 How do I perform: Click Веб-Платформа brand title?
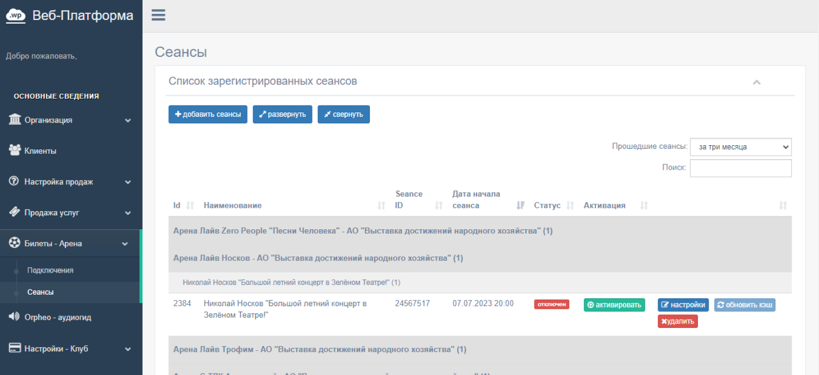tap(83, 16)
